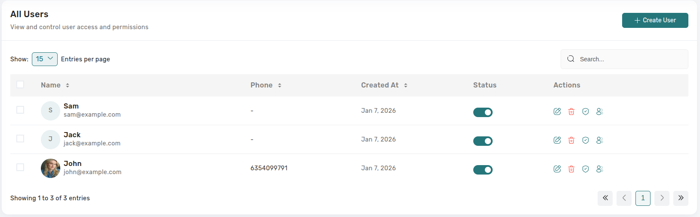Check the checkbox next to Jack
Image resolution: width=700 pixels, height=217 pixels.
[20, 139]
